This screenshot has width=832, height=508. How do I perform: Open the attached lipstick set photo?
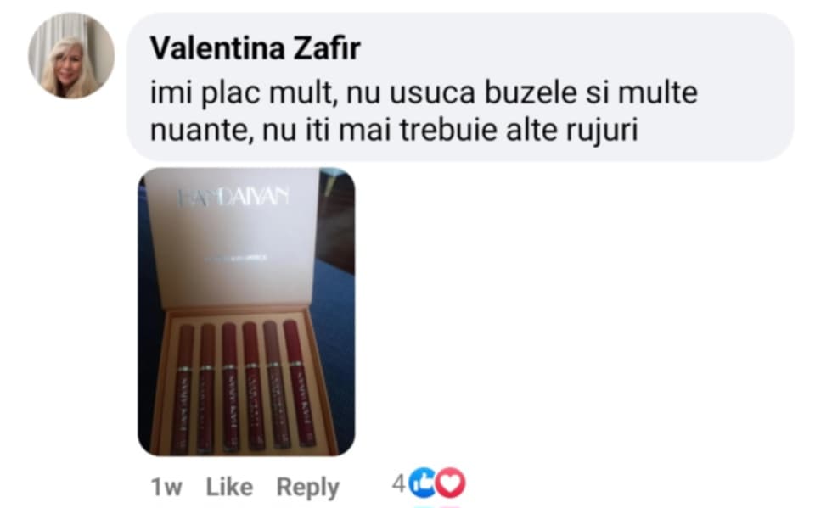click(246, 312)
